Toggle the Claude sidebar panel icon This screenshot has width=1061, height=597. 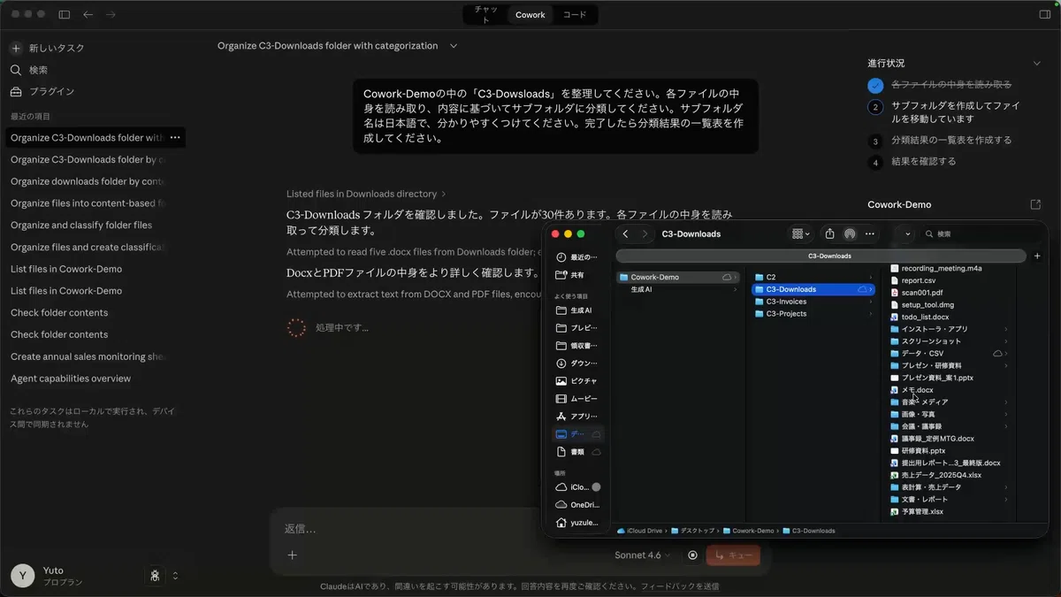coord(65,14)
